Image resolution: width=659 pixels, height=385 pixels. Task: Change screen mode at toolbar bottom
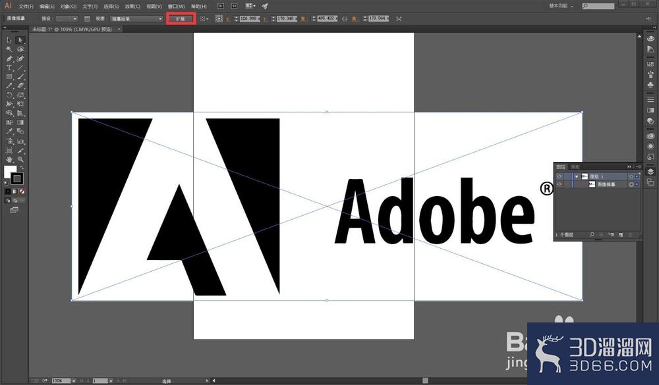point(14,209)
